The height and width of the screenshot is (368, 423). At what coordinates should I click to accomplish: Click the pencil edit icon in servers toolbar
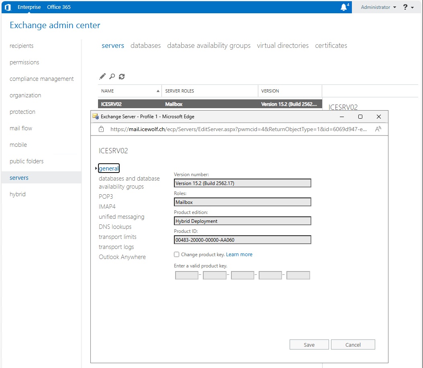[x=102, y=76]
